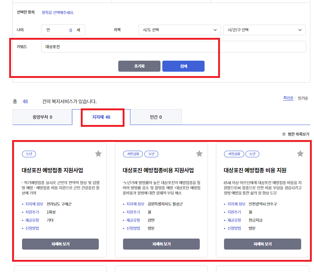The width and height of the screenshot is (314, 272).
Task: Click the 서민금융 badge on third card
Action: (x=234, y=154)
